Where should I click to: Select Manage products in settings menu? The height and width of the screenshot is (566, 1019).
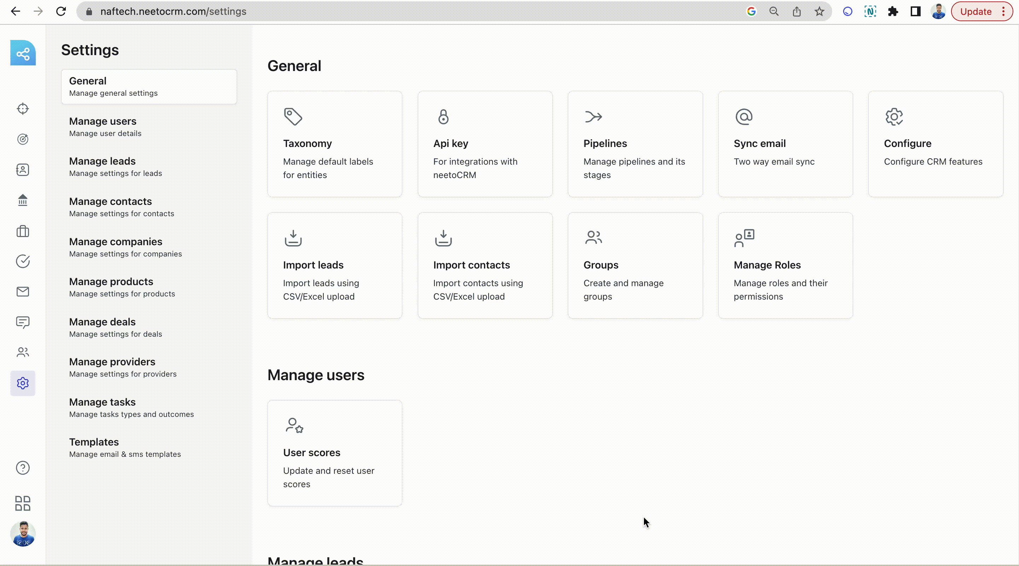coord(149,287)
